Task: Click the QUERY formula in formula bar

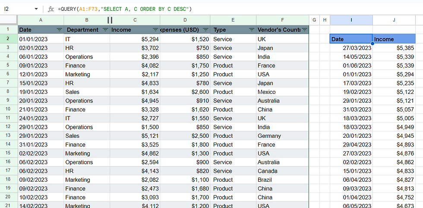Action: (124, 9)
